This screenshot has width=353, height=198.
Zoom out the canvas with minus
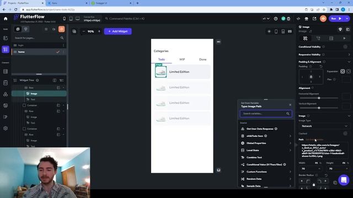(x=83, y=31)
